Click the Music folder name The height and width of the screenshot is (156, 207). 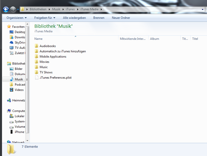click(x=44, y=67)
